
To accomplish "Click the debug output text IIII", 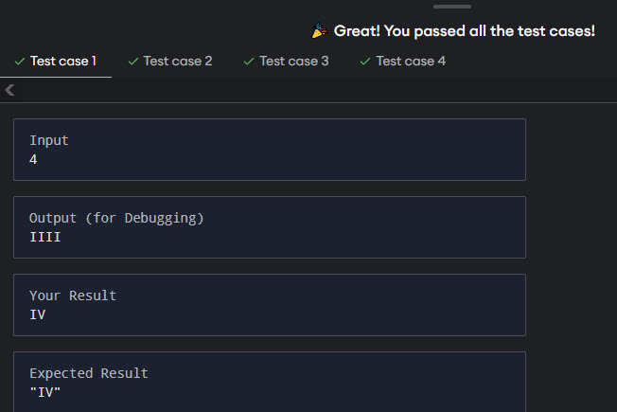I will coord(45,237).
